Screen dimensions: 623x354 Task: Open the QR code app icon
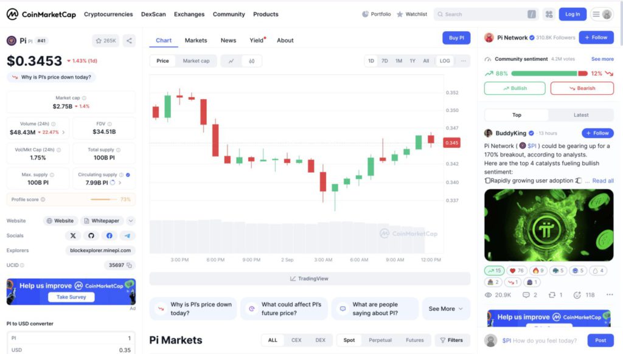(x=549, y=14)
